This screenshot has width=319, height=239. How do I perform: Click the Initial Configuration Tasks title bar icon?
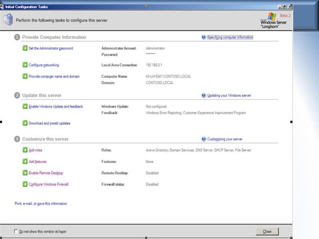pos(2,7)
